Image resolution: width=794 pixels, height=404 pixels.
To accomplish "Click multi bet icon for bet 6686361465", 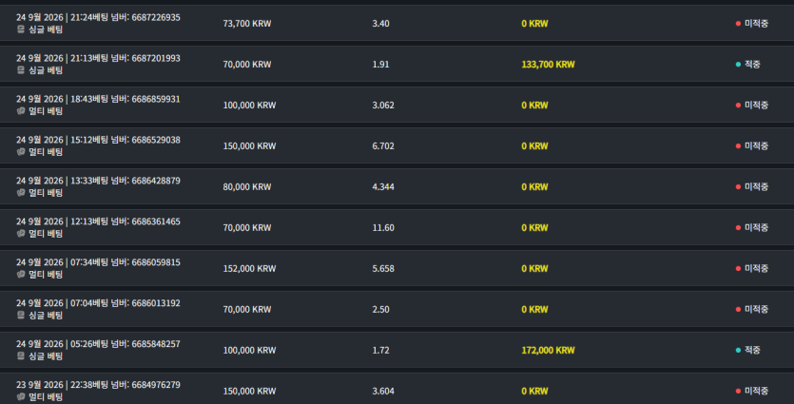I will pyautogui.click(x=21, y=234).
